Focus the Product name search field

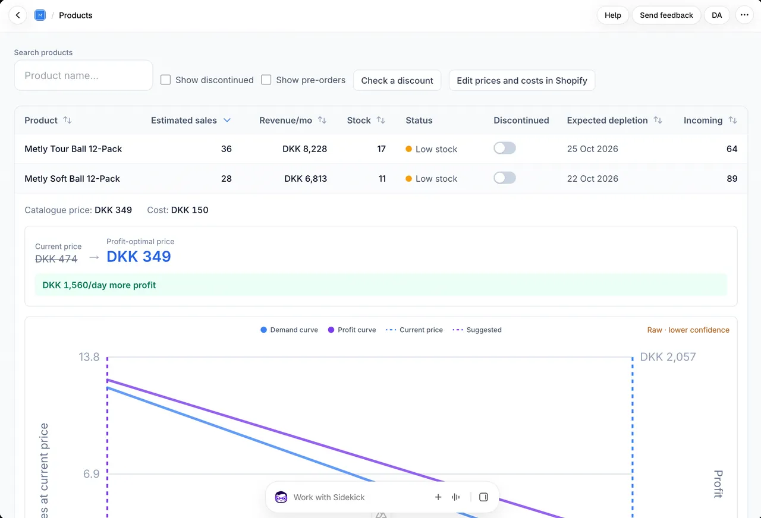83,75
